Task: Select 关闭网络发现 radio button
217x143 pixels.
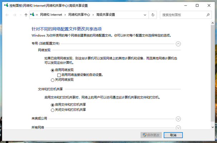Action: point(53,80)
